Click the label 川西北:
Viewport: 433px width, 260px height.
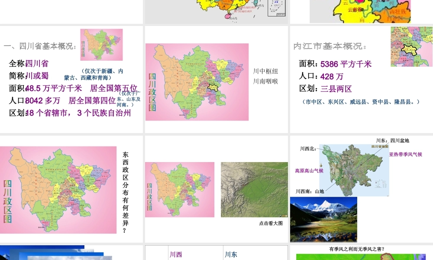pyautogui.click(x=308, y=149)
